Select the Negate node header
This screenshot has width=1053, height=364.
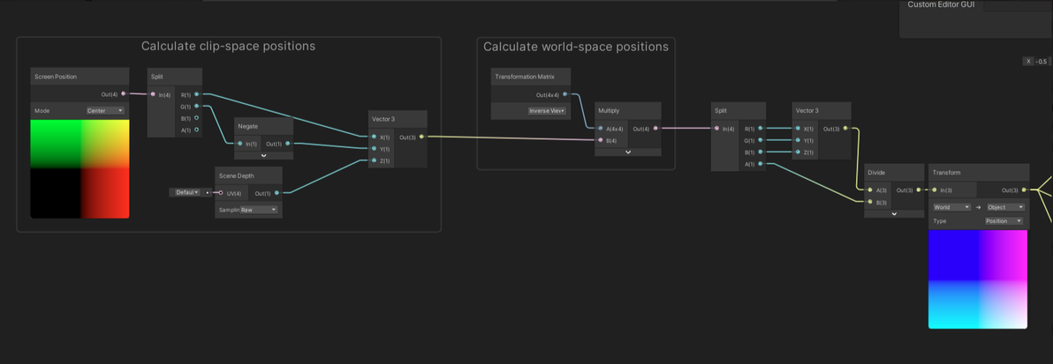click(264, 126)
